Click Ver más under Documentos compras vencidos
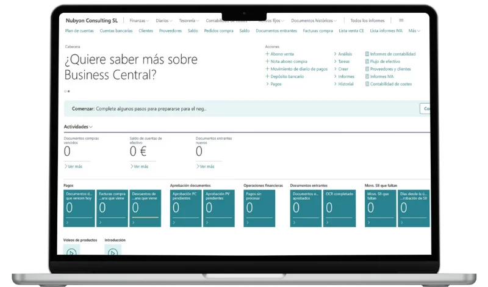This screenshot has width=488, height=287. (73, 167)
